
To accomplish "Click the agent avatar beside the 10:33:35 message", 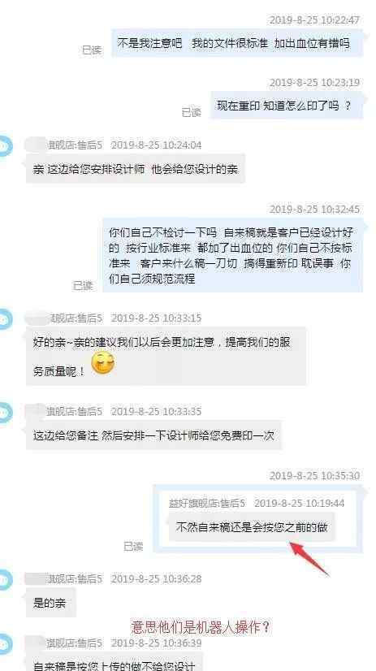I will (x=6, y=412).
